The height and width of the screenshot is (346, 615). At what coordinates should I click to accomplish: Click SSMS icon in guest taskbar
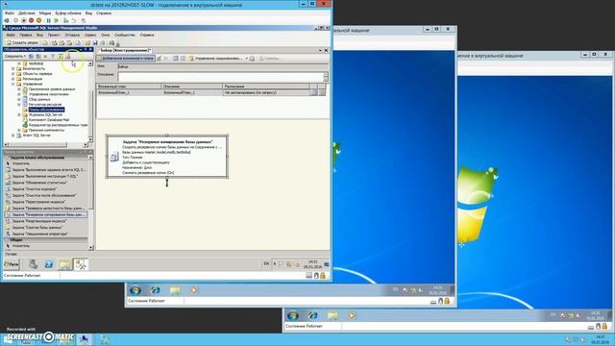(81, 264)
